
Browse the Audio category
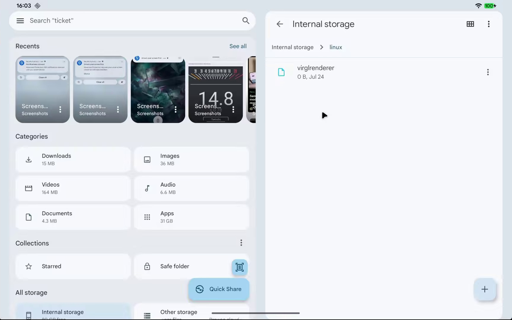click(x=192, y=188)
